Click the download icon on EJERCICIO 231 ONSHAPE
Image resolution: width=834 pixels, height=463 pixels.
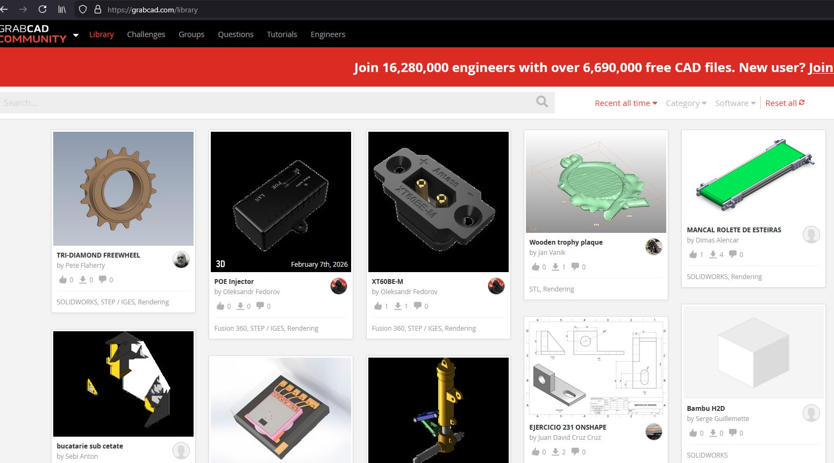click(555, 452)
